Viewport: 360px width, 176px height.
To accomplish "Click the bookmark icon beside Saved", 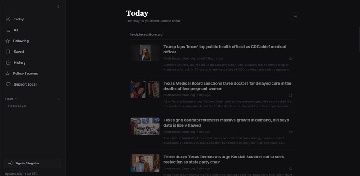I will 8,52.
